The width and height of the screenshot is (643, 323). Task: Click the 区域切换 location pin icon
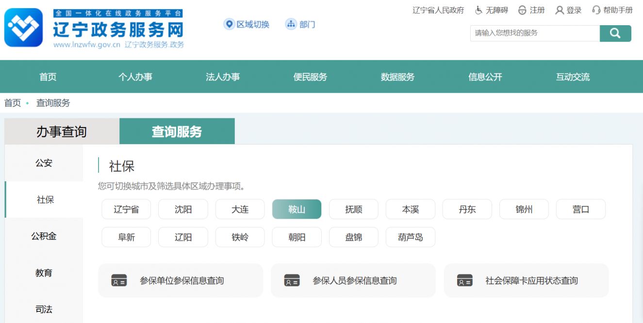click(229, 24)
